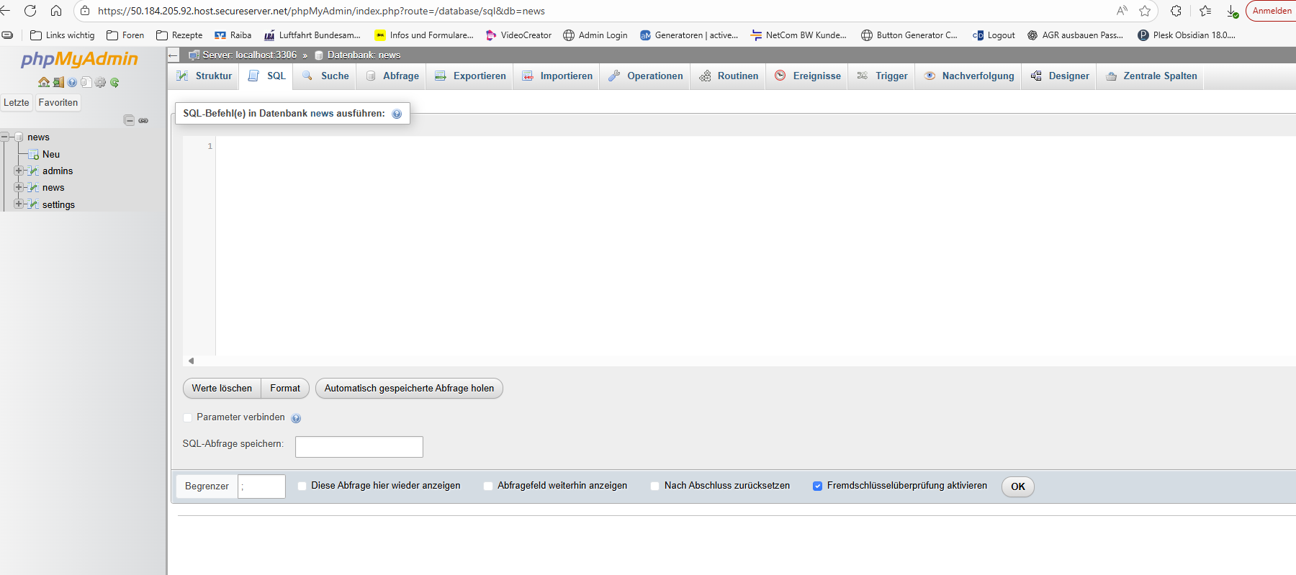Click the phpMyAdmin home icon
The image size is (1296, 575).
[44, 82]
